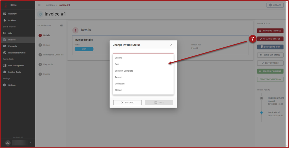This screenshot has height=148, width=289.
Task: Click the Incidents flame icon
Action: [5, 20]
